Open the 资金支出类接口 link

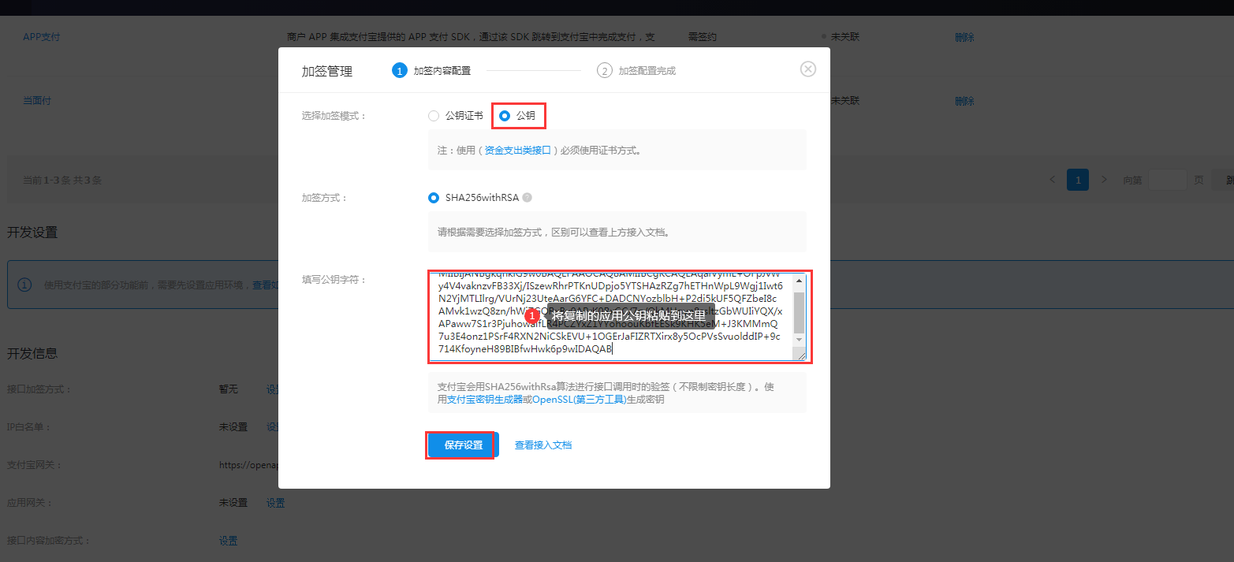[517, 150]
